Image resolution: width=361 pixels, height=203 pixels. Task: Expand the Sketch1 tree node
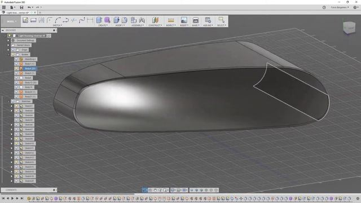[12, 106]
